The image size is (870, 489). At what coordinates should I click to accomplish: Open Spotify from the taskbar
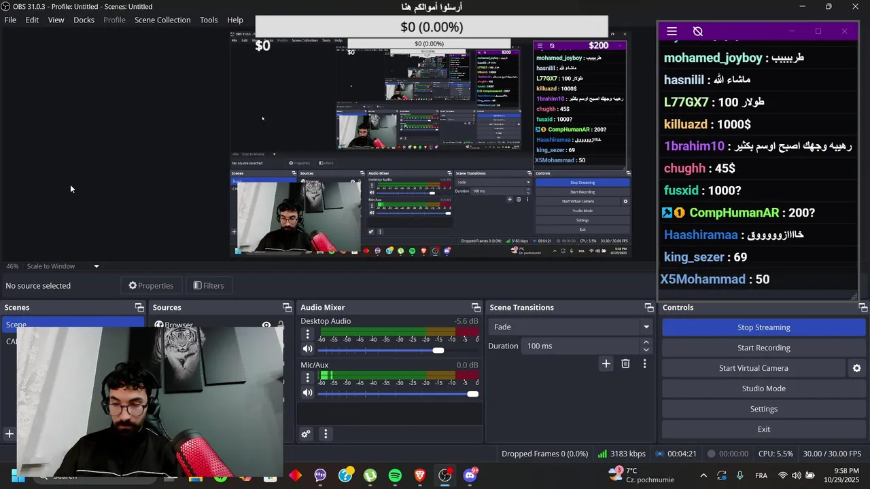click(395, 475)
